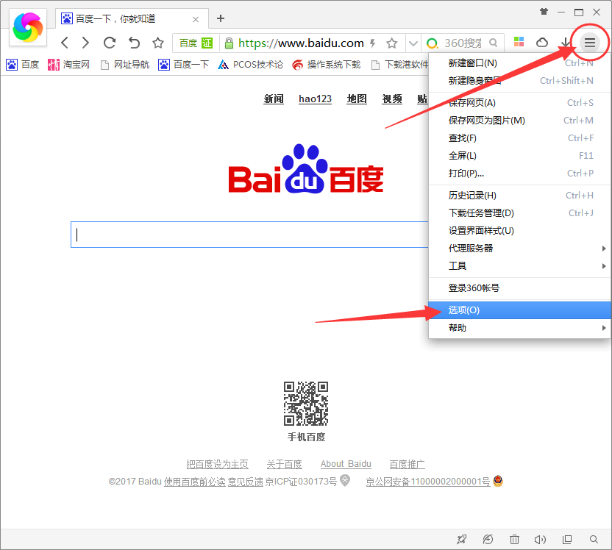Open the hamburger main menu icon
The height and width of the screenshot is (550, 612).
click(x=589, y=43)
